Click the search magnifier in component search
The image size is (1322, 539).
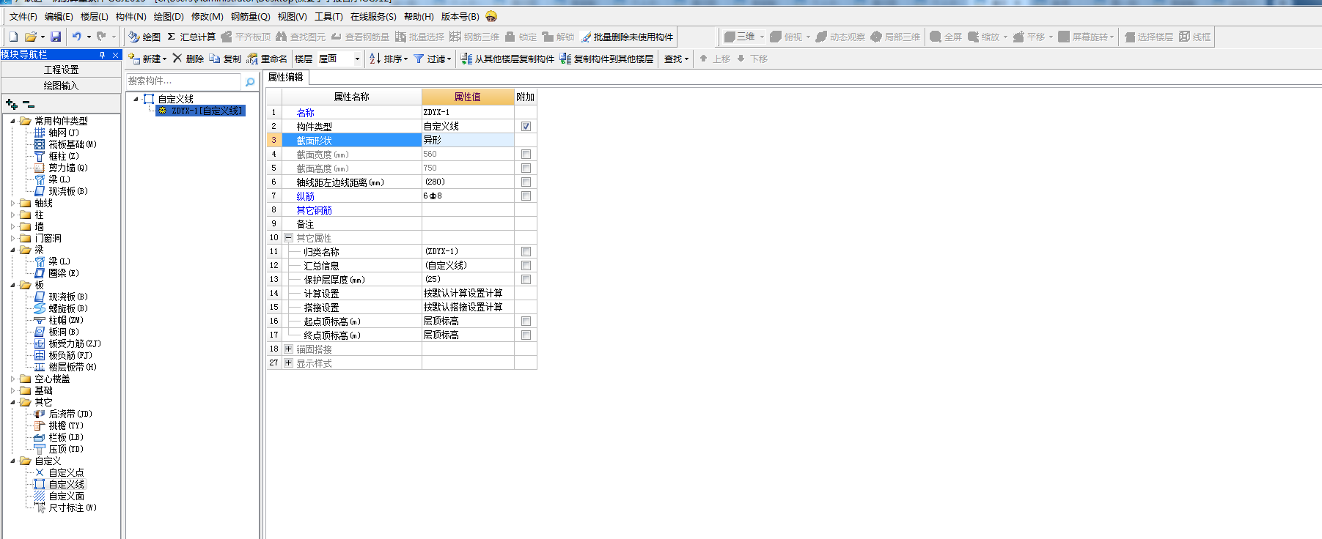click(x=250, y=81)
